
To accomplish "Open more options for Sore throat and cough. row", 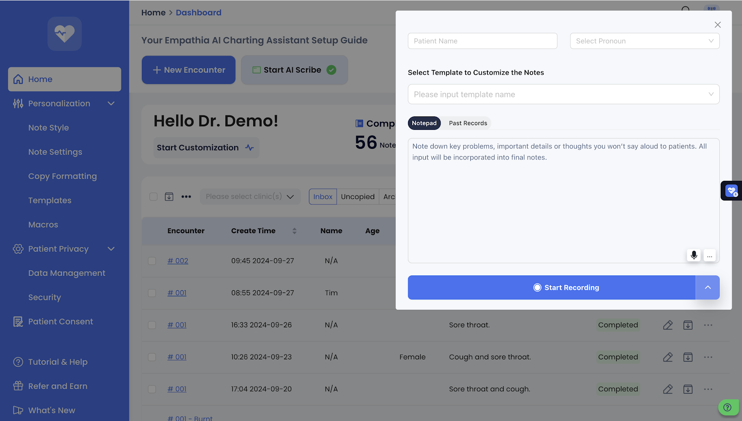I will pos(708,389).
